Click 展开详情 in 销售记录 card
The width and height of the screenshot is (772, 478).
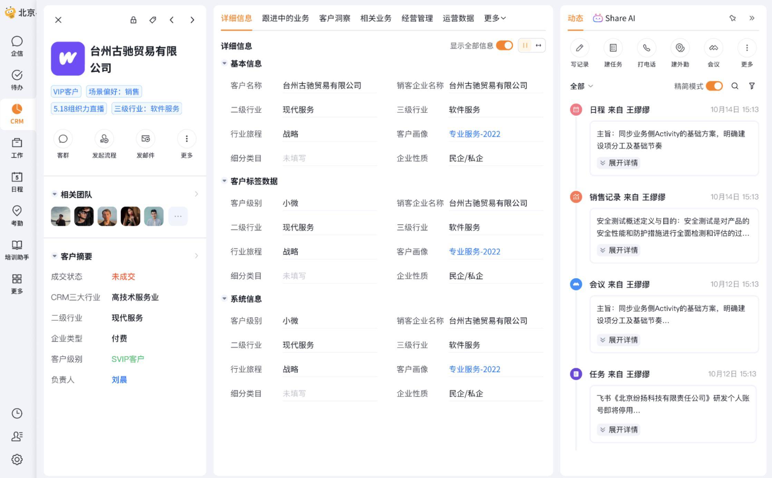coord(618,250)
